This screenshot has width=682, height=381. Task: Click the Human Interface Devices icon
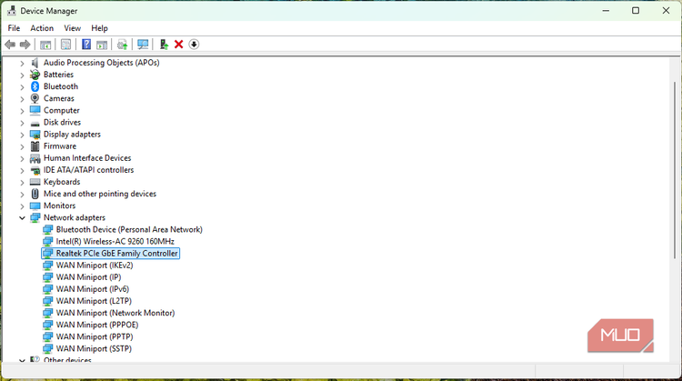tap(35, 158)
